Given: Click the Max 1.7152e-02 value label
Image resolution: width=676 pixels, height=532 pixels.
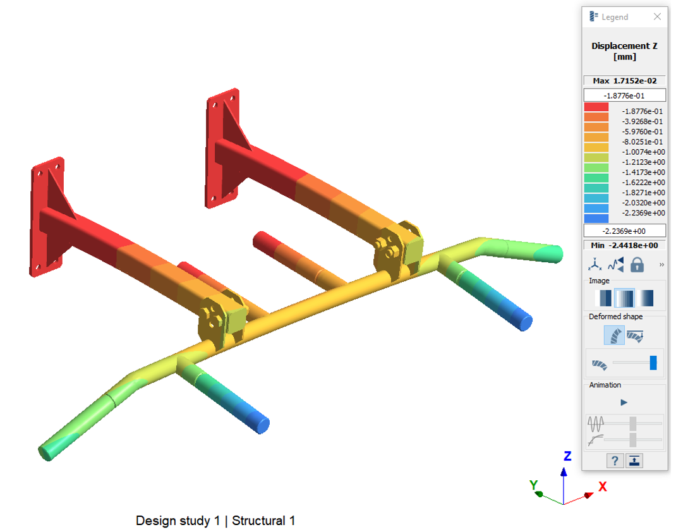Looking at the screenshot, I should click(x=624, y=81).
